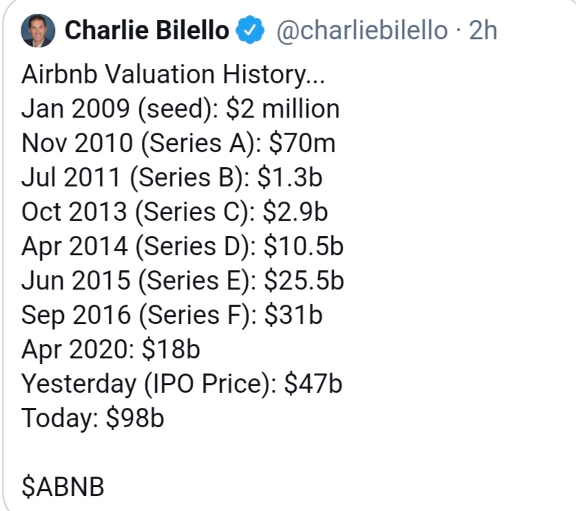Click the word 'Yesterday' in the IPO line
The image size is (576, 511).
click(79, 384)
